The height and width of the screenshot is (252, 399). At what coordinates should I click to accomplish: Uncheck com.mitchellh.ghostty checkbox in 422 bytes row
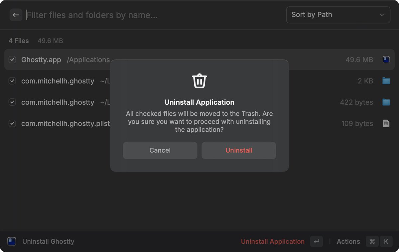coord(12,102)
